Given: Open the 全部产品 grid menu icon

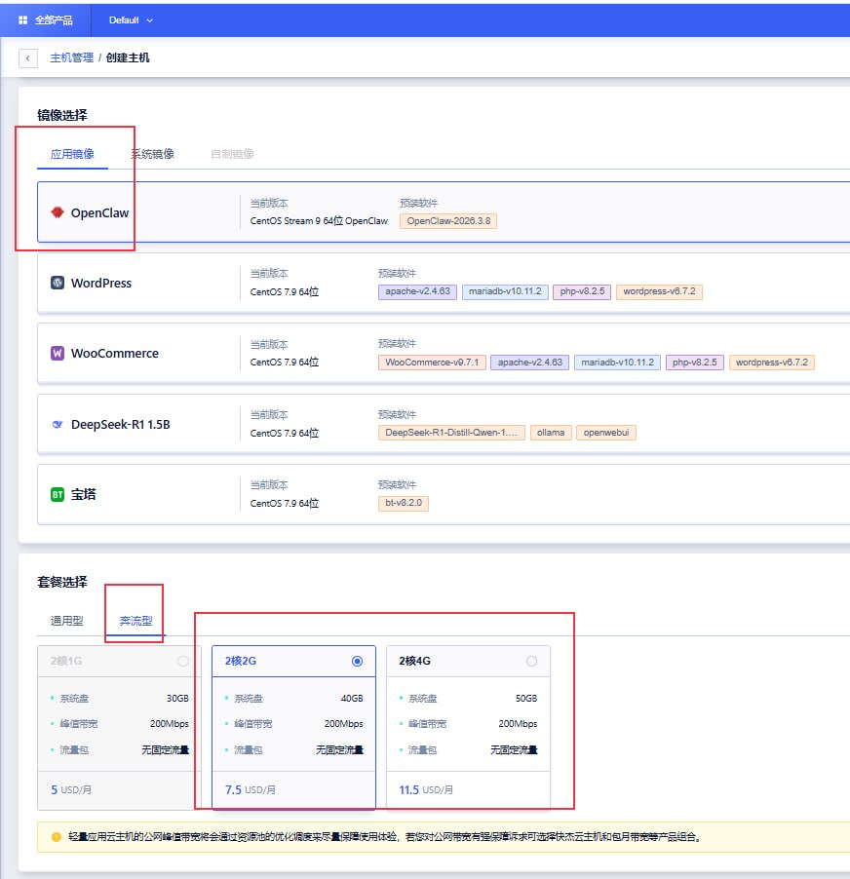Looking at the screenshot, I should (x=23, y=20).
